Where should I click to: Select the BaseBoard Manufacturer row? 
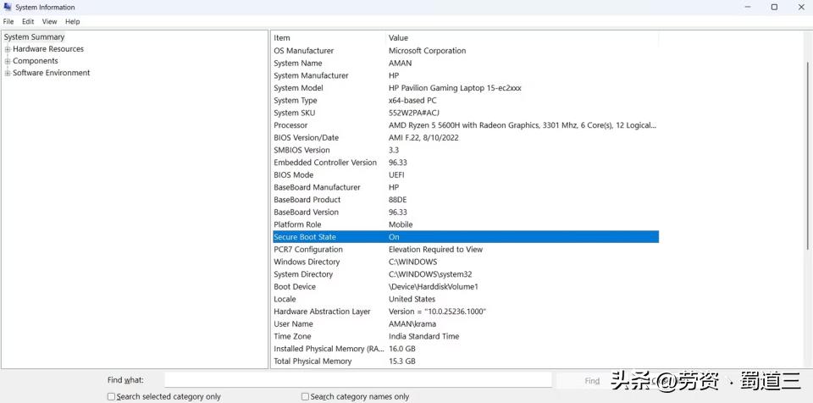466,187
